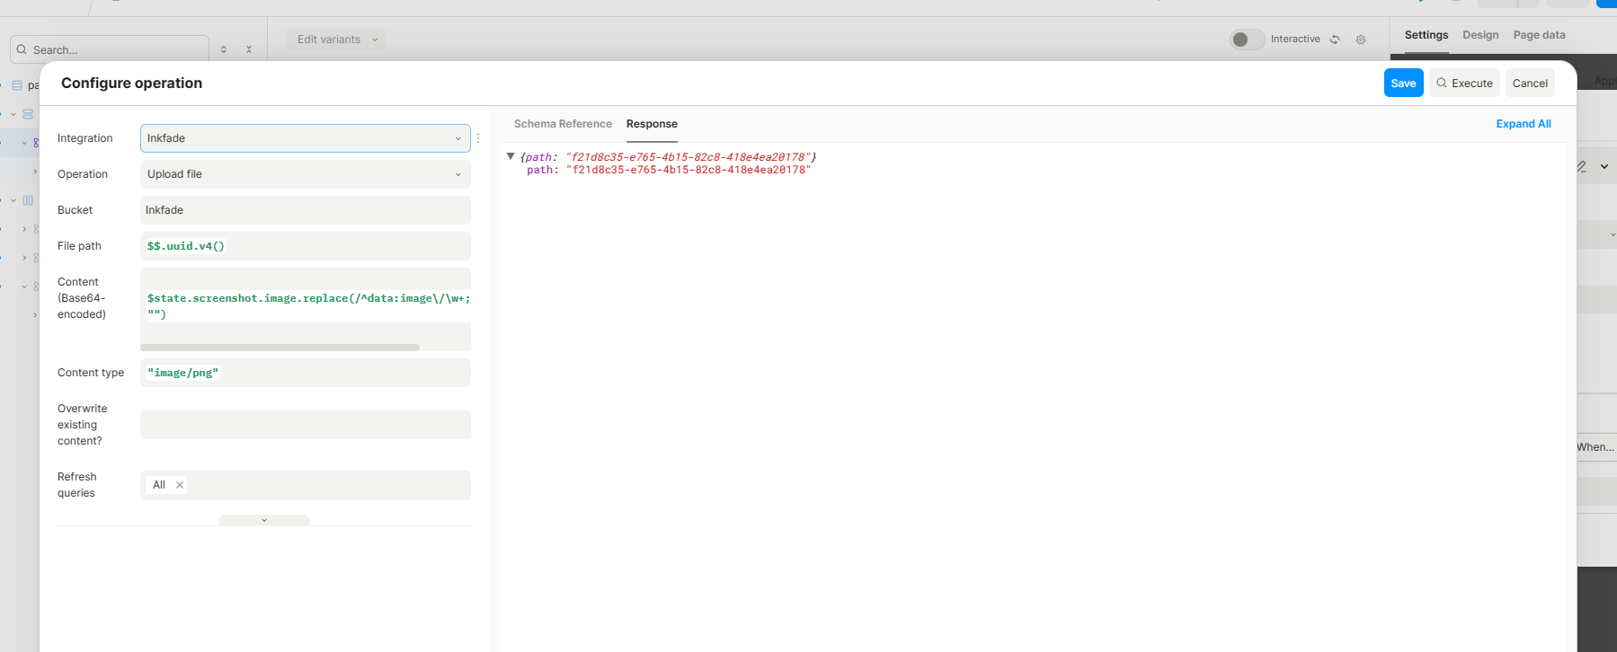The image size is (1617, 652).
Task: Switch to the Schema Reference tab
Action: click(563, 124)
